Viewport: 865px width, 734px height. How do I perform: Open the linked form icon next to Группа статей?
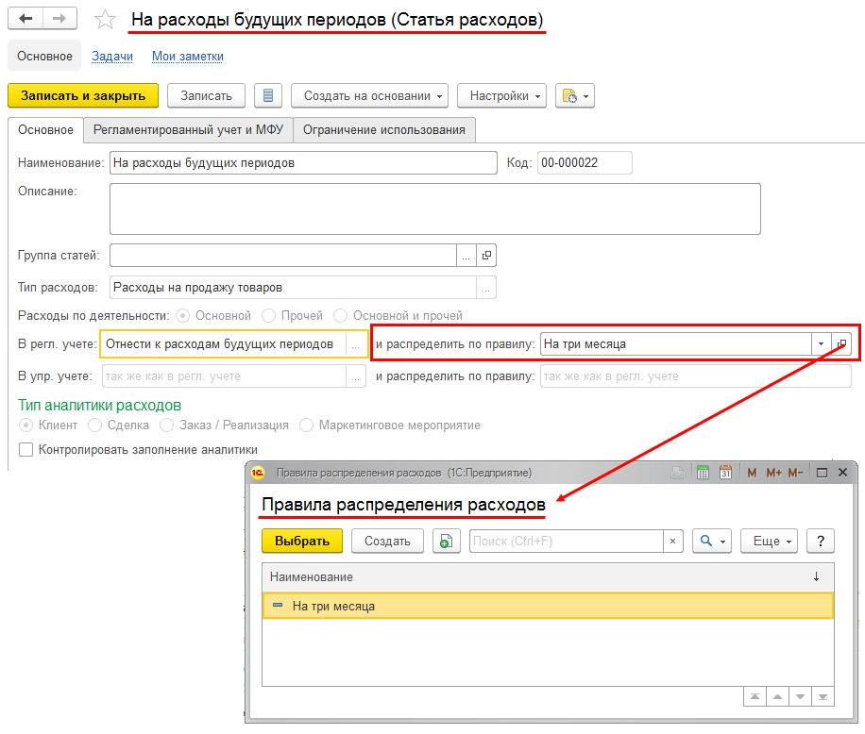(487, 255)
